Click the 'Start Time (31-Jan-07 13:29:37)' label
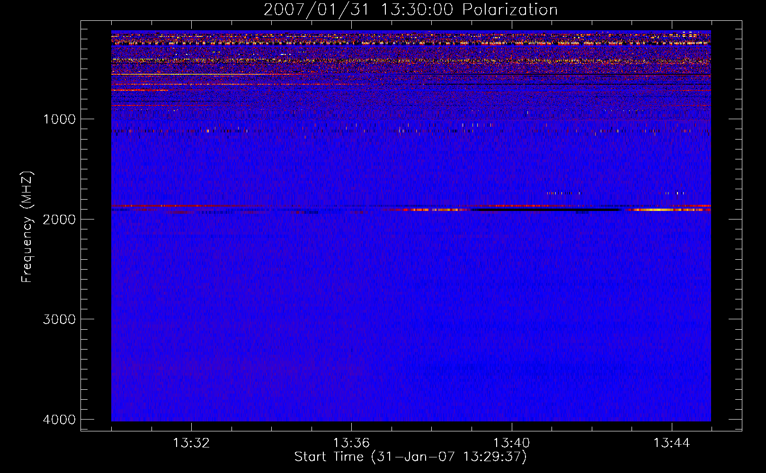The image size is (766, 473). 410,457
